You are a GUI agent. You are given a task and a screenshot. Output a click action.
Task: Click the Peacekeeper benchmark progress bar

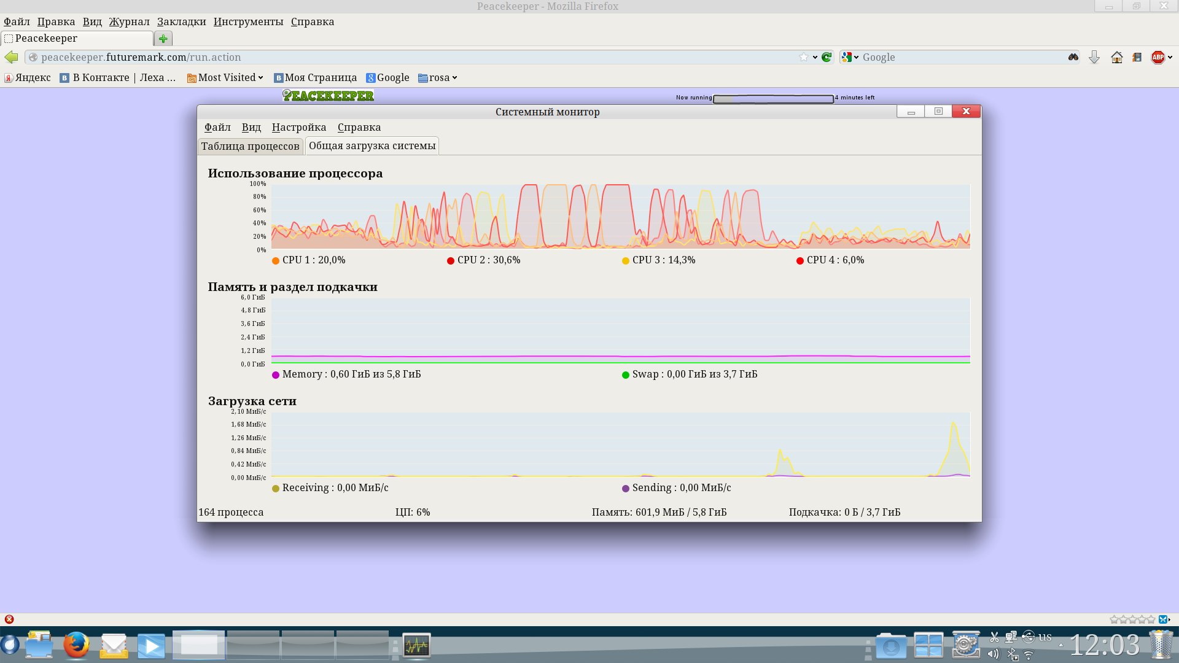773,99
